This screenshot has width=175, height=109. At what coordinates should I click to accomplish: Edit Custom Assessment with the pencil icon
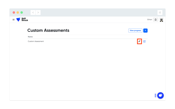(139, 41)
